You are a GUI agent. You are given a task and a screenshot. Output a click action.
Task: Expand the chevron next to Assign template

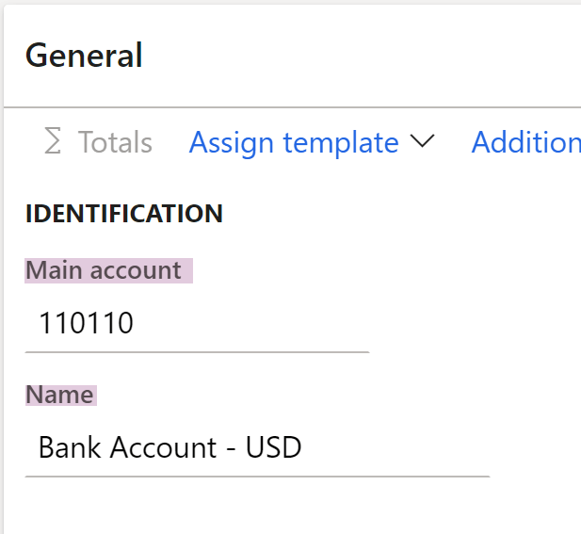click(422, 142)
